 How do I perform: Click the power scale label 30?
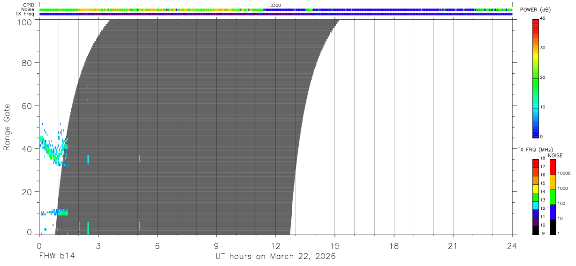point(543,48)
